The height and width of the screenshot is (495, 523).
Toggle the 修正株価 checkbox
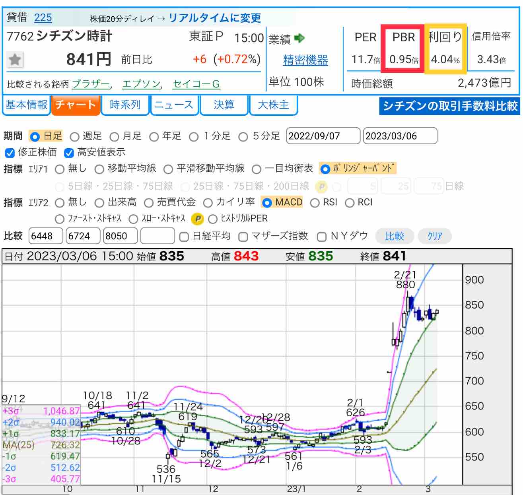point(10,153)
